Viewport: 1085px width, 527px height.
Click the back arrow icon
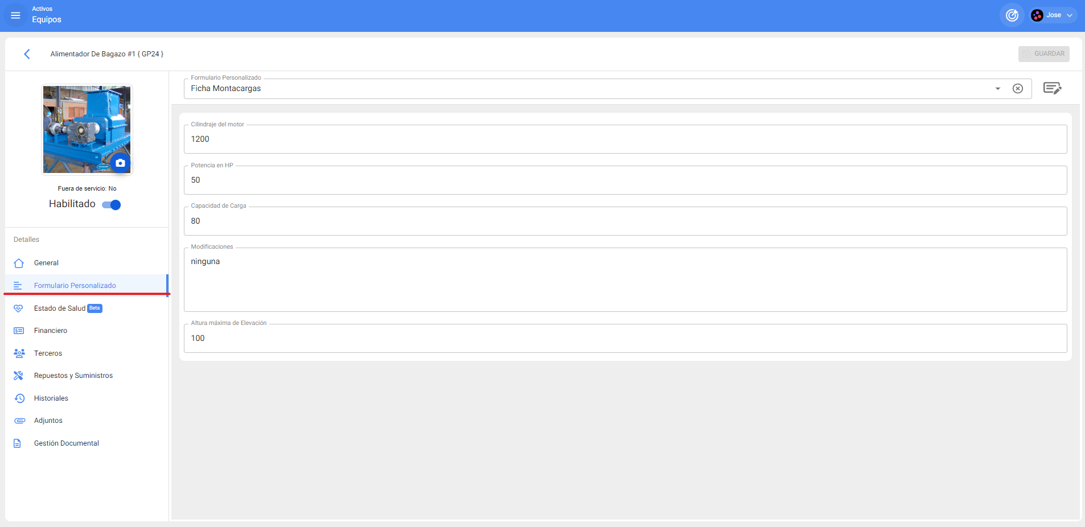click(27, 54)
